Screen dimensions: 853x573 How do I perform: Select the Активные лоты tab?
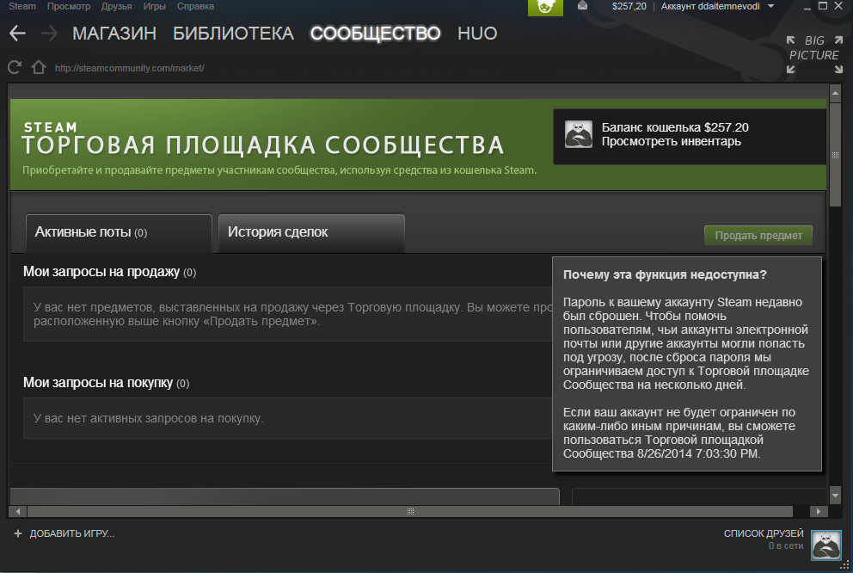point(119,233)
